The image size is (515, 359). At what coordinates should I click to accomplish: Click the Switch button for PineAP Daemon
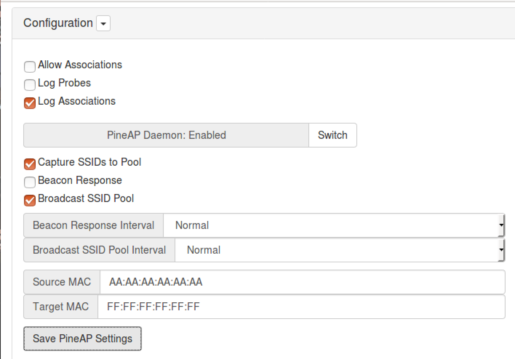[x=332, y=135]
